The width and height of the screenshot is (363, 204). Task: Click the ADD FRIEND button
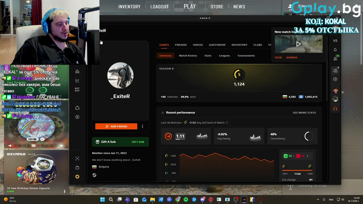tap(116, 126)
